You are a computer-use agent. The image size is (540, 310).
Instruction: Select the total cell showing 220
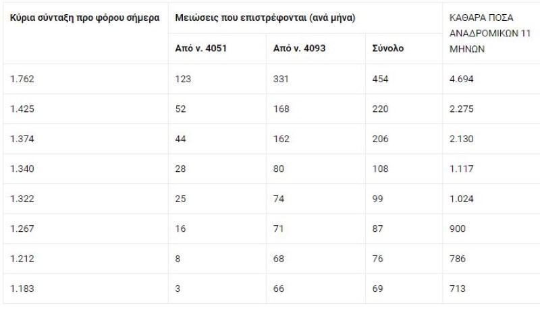(380, 109)
